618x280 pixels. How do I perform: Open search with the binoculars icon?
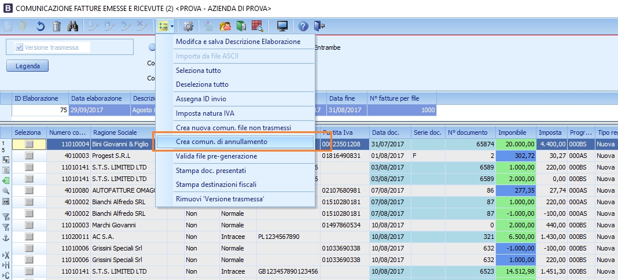73,27
